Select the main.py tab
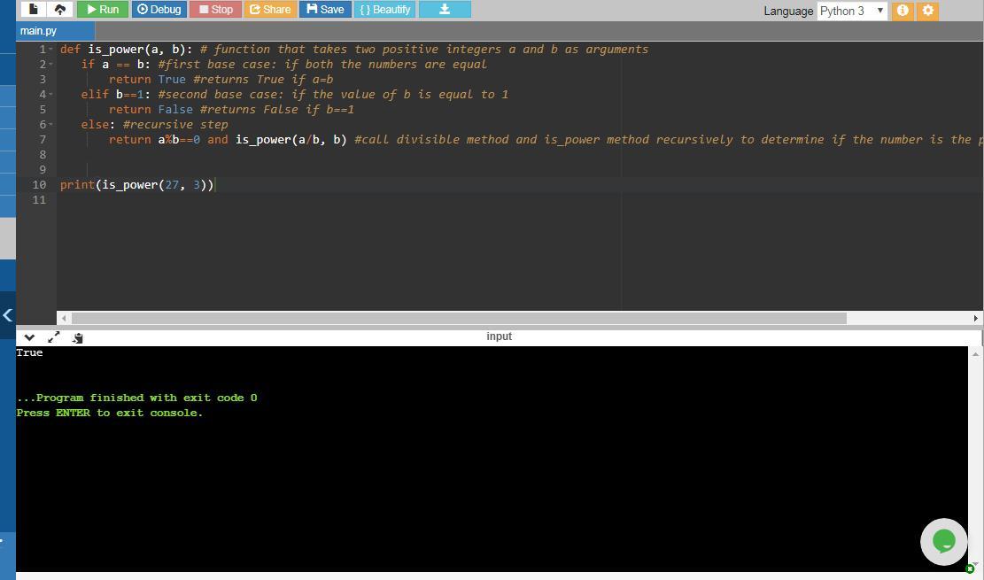 38,30
